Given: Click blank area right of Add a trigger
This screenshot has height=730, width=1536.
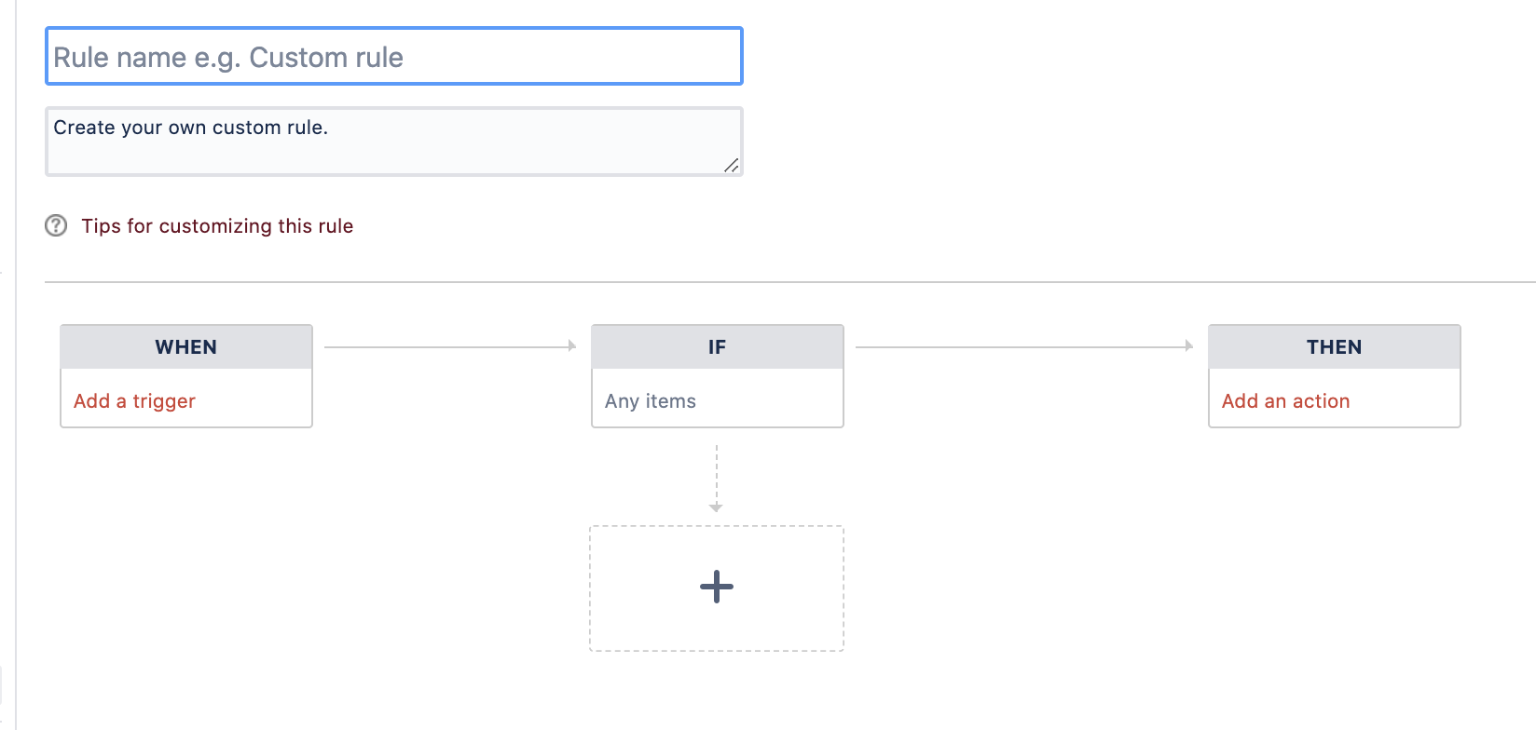Looking at the screenshot, I should click(x=261, y=401).
